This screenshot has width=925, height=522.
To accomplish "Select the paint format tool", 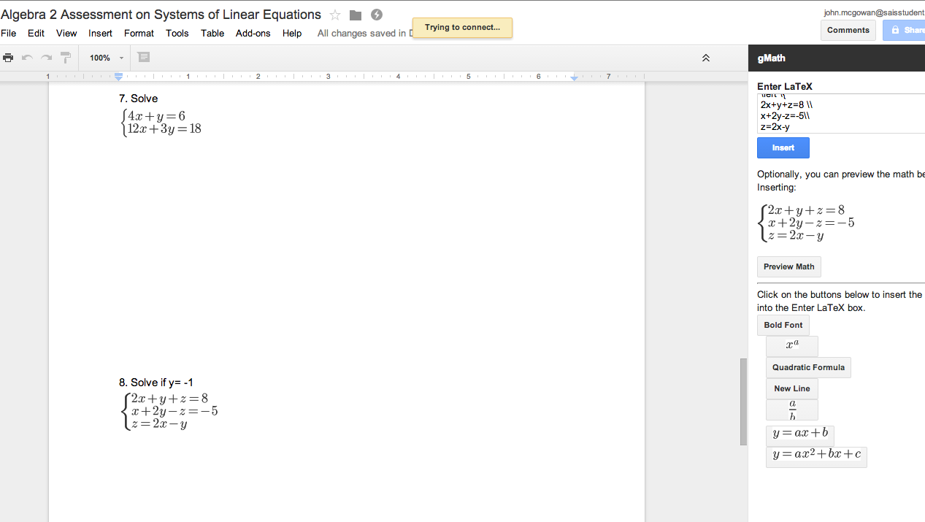I will click(66, 58).
